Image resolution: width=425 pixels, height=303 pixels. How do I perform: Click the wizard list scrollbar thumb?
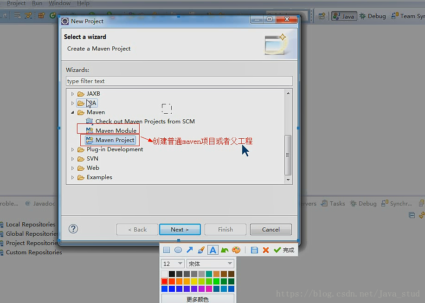pyautogui.click(x=288, y=155)
